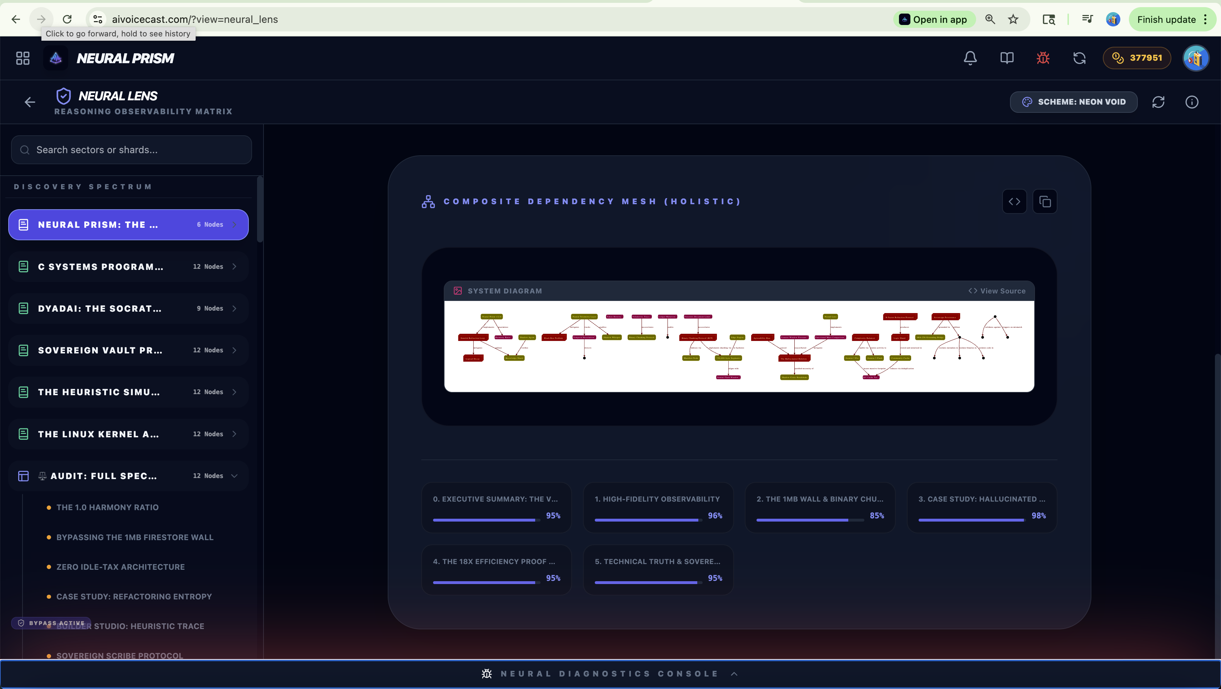Click the app grid launcher icon

[23, 58]
